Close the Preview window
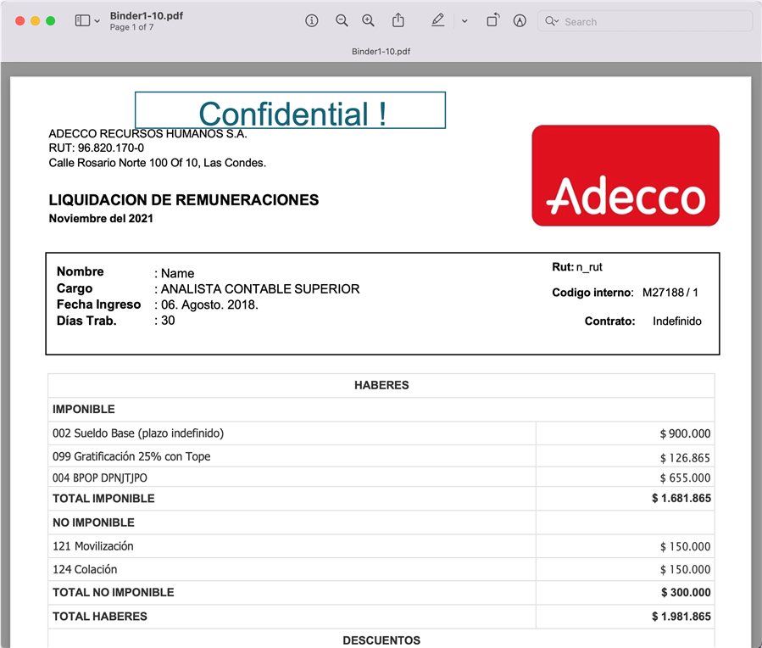Viewport: 762px width, 648px height. pos(20,21)
